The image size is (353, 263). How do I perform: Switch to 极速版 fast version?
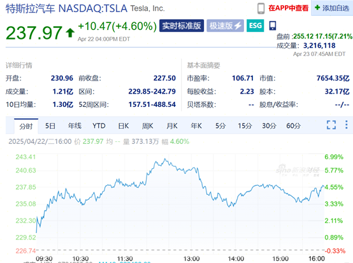pyautogui.click(x=225, y=25)
